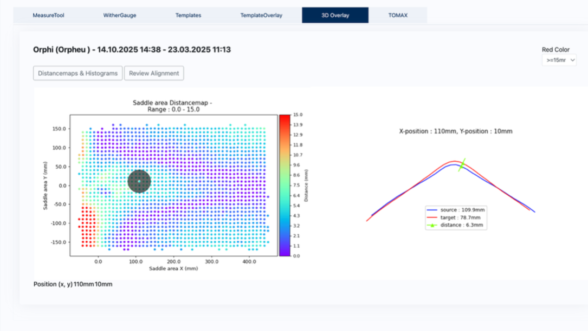Click x-axis tick label '400.0'
This screenshot has height=331, width=588.
[x=249, y=262]
